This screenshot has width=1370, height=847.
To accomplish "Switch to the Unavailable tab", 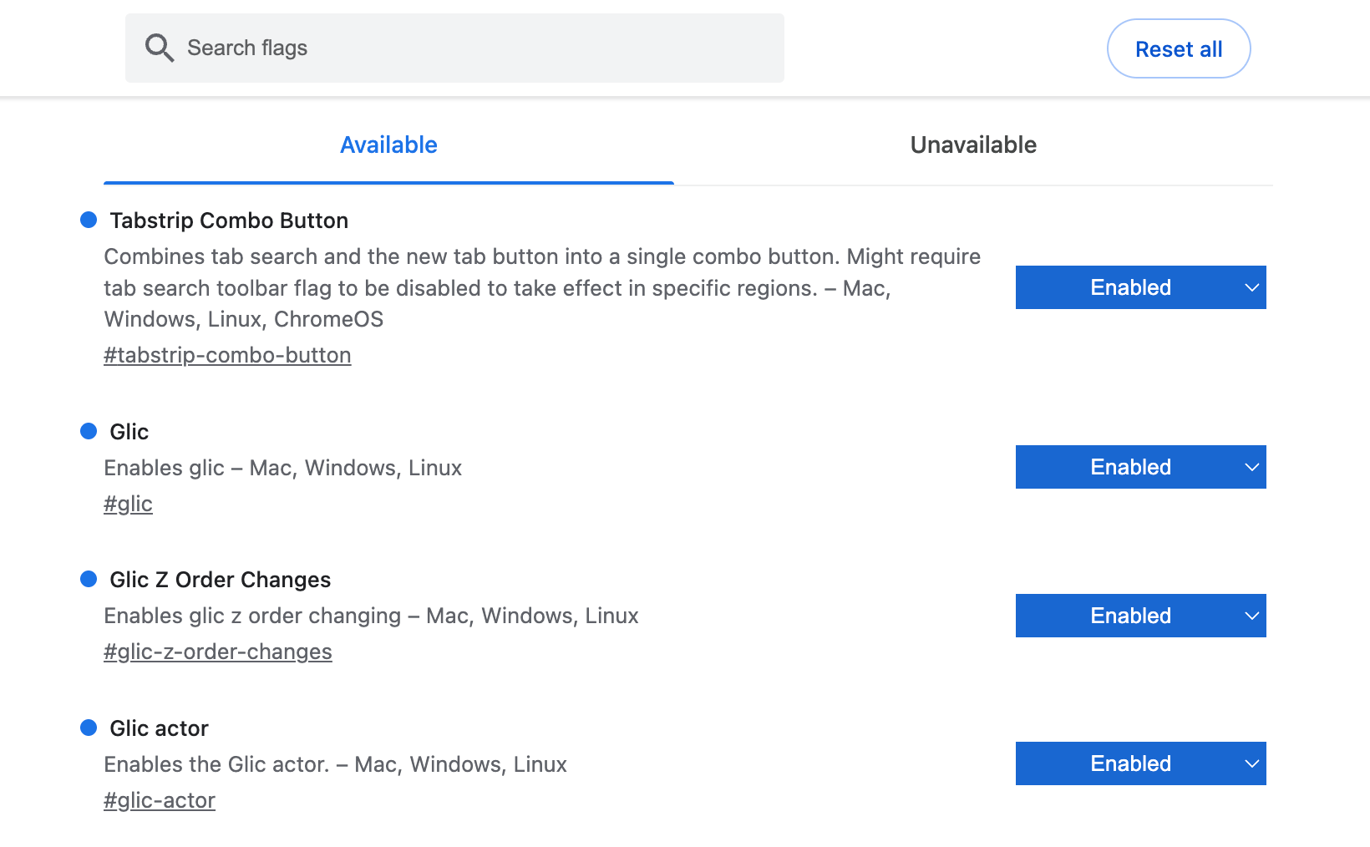I will [x=972, y=145].
